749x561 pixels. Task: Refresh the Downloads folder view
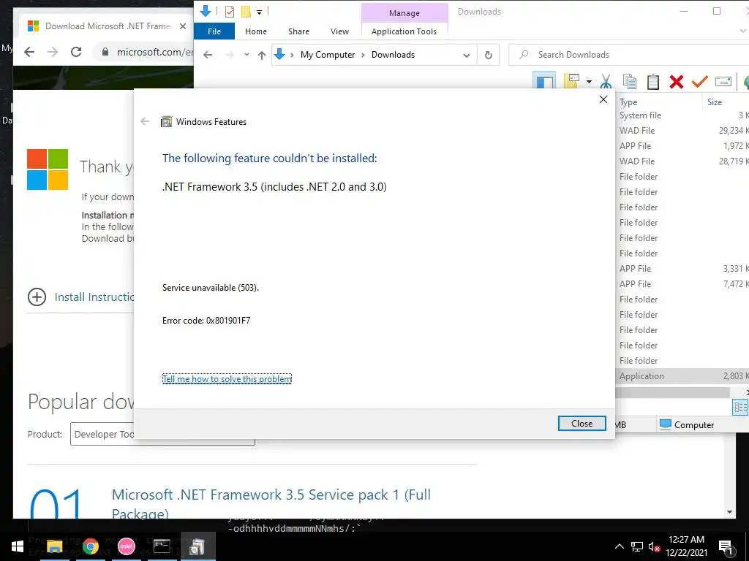(488, 55)
